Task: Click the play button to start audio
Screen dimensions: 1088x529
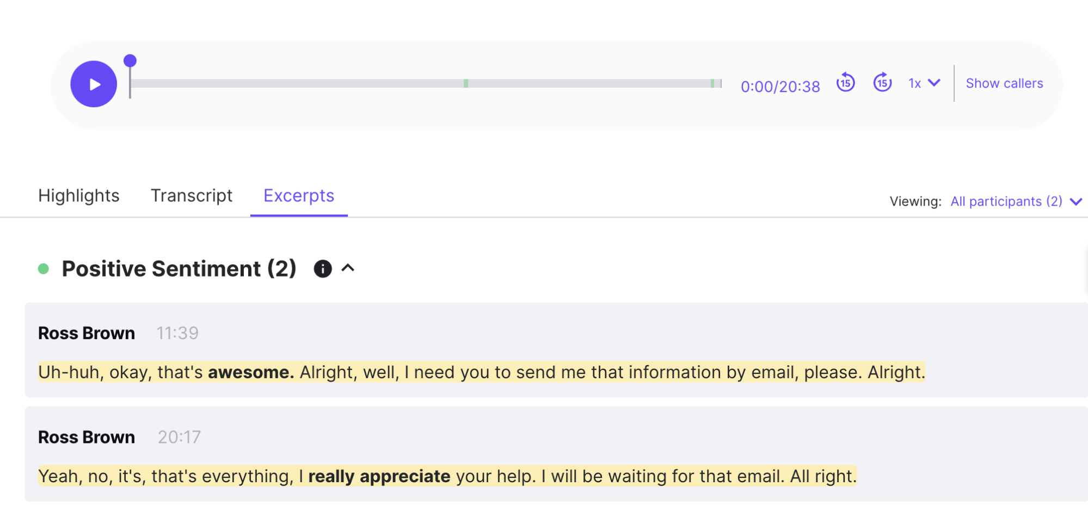Action: (x=93, y=84)
